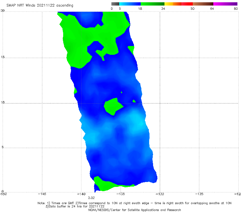Click the latitude axis label '20'
The width and height of the screenshot is (241, 212).
(3, 11)
